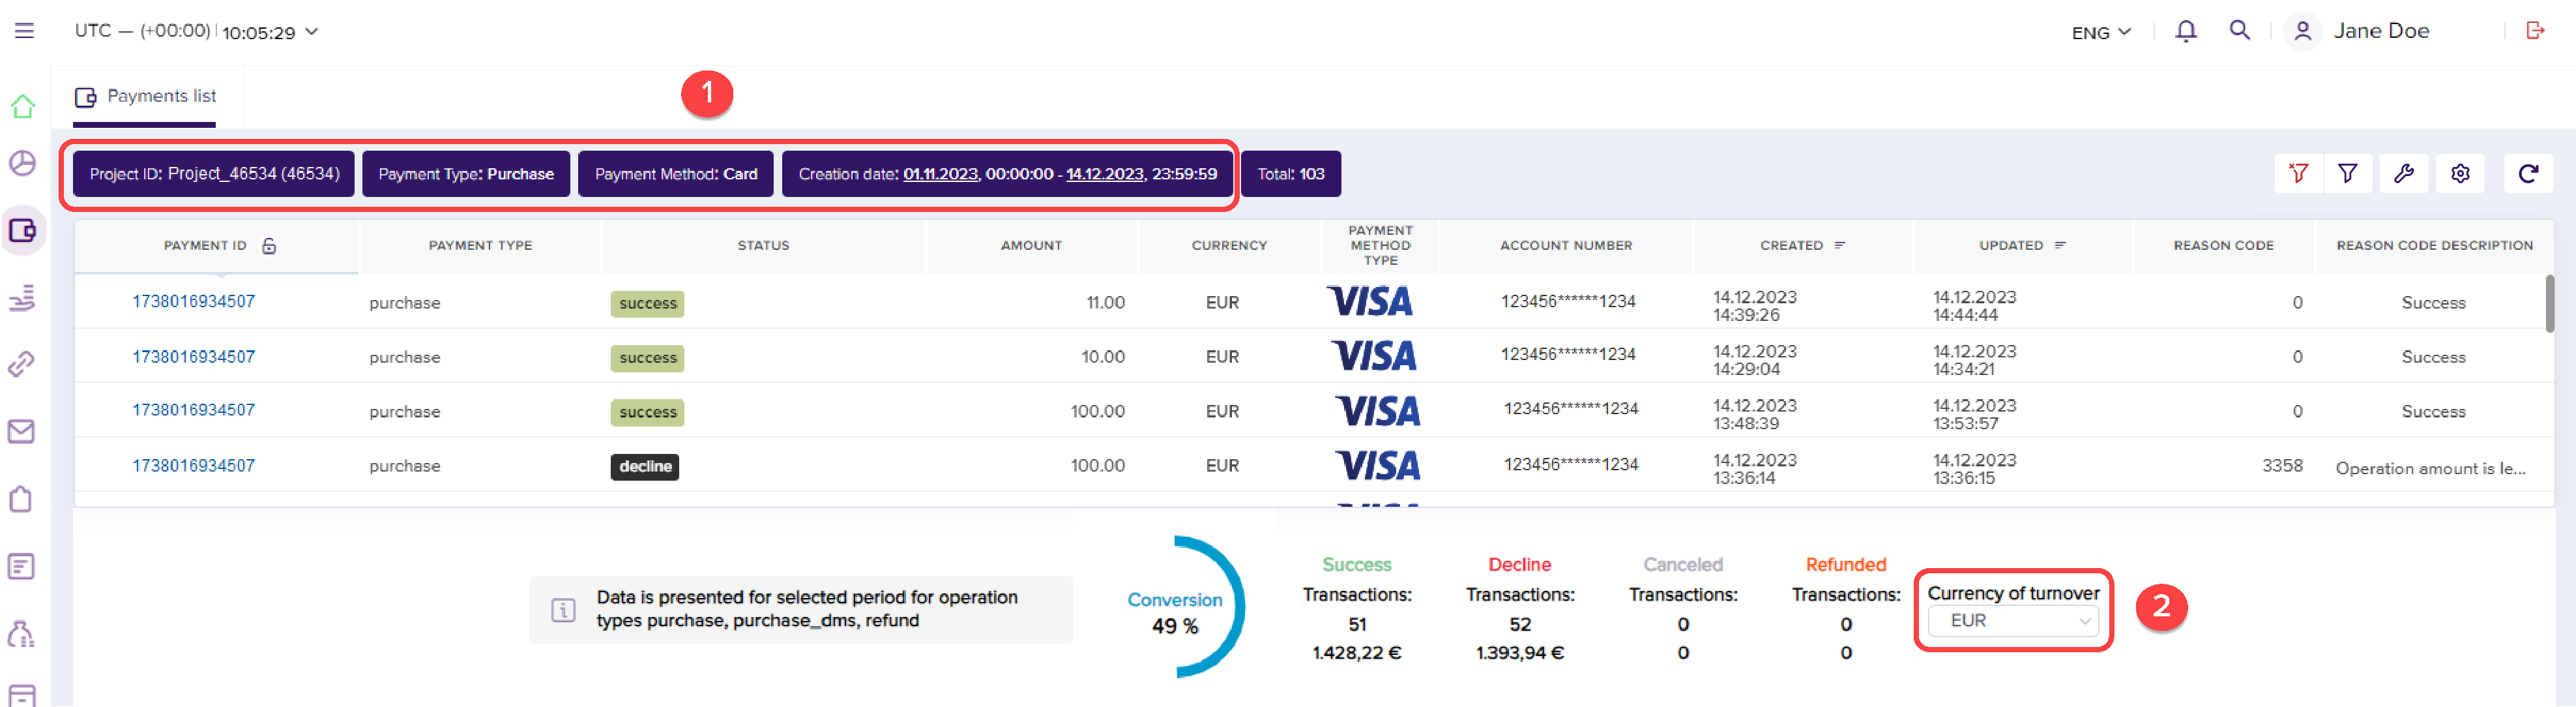The height and width of the screenshot is (707, 2576).
Task: Refresh the payments list
Action: [2528, 174]
